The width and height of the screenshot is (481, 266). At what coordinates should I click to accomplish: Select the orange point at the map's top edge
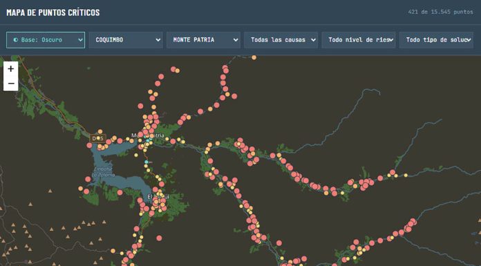click(254, 57)
